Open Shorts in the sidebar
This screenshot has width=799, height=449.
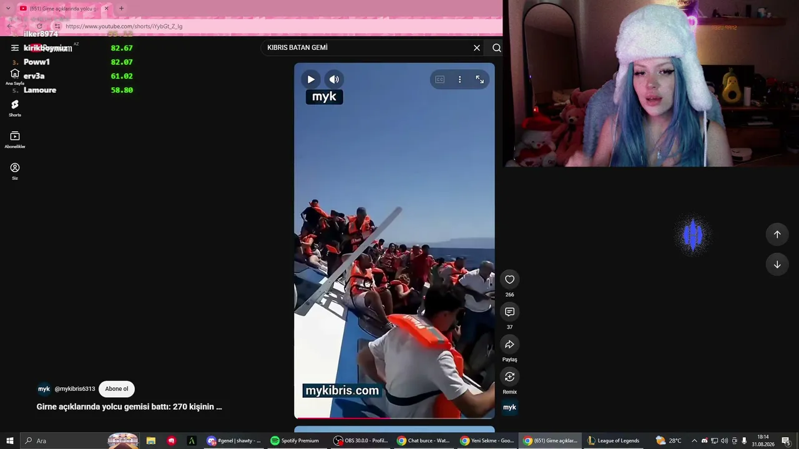click(14, 109)
